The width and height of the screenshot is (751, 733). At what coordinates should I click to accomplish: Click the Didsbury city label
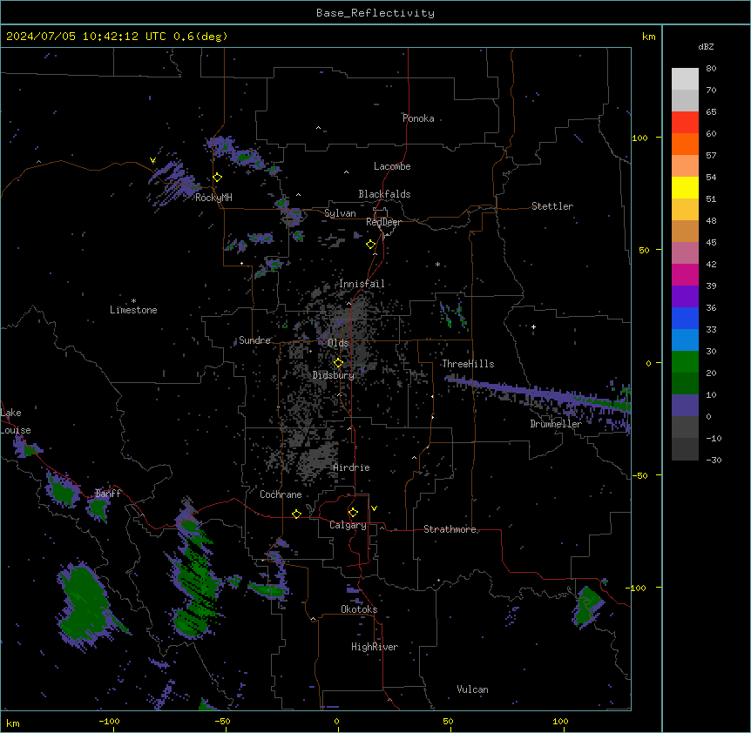tap(334, 375)
